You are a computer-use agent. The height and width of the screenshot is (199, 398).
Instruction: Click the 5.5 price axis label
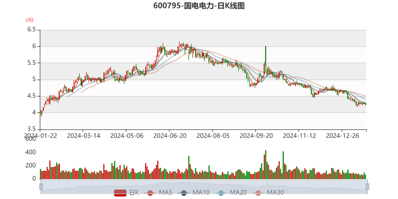[31, 63]
